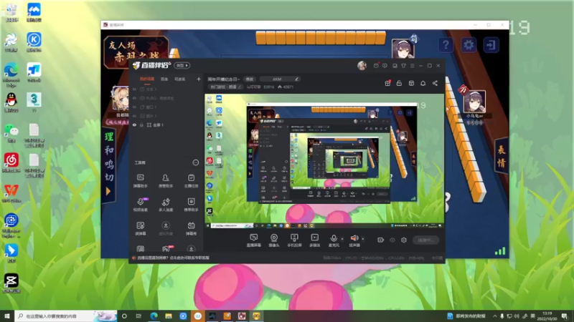Open speaker options arrow
Screen dimensions: 574x322
click(x=363, y=239)
